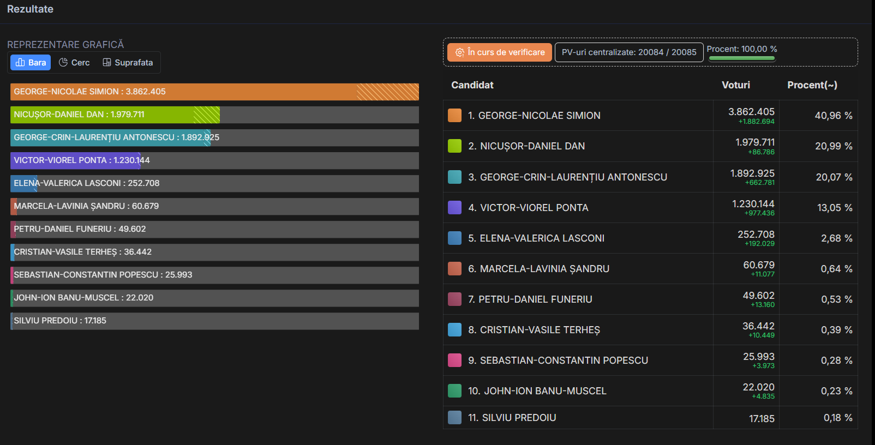
Task: Click the green Procent progress bar
Action: tap(741, 58)
